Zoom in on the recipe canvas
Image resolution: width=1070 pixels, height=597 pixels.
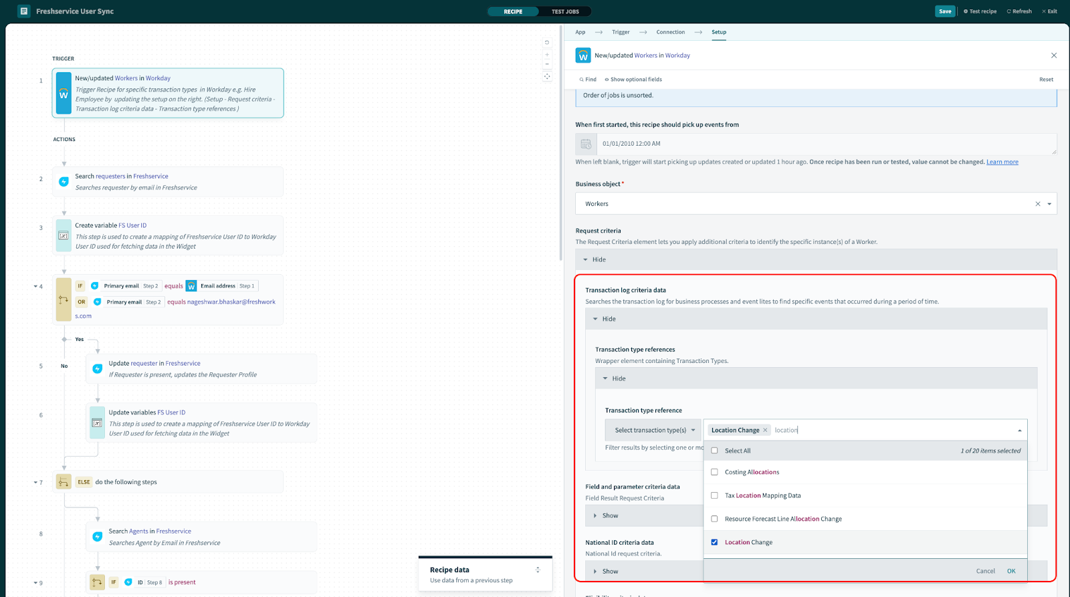pyautogui.click(x=547, y=55)
